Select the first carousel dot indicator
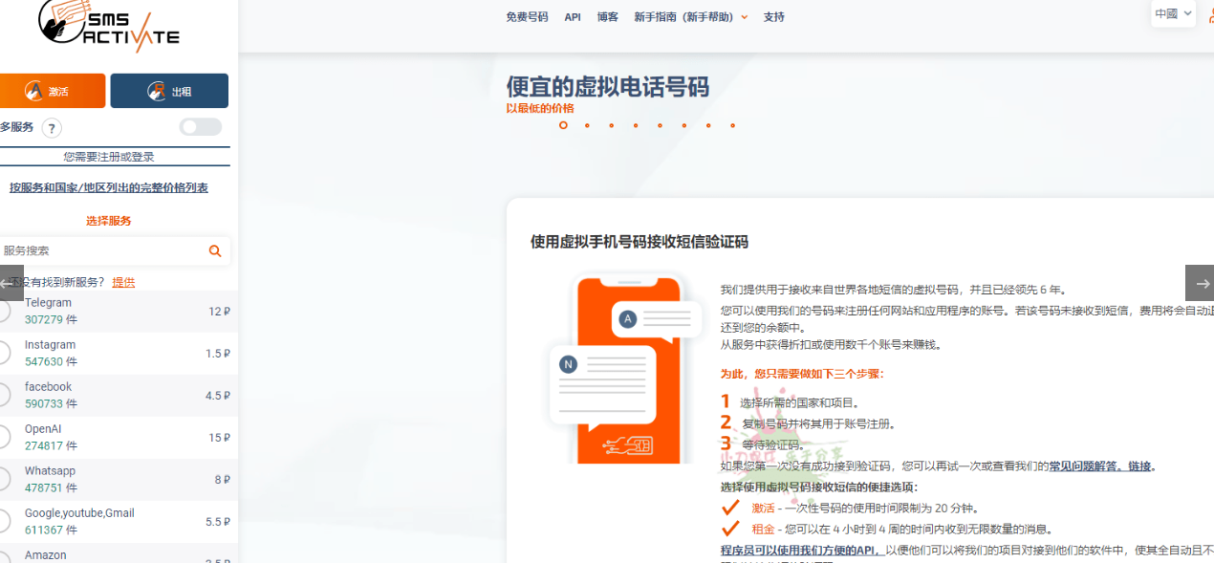 [x=563, y=125]
